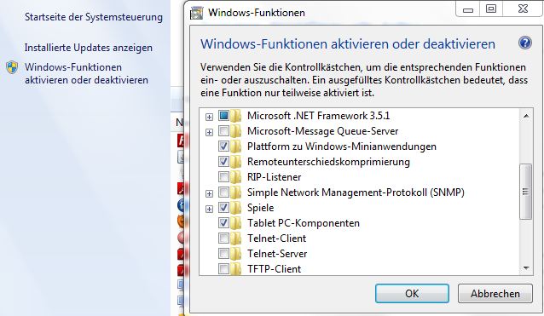Screen dimensions: 544x316
Task: Go to Startseite der Systemsteuerung
Action: pos(94,17)
